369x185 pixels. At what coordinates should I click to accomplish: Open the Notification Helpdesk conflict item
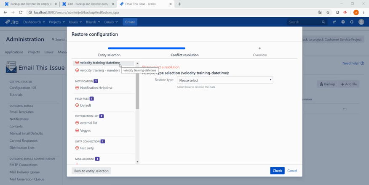(96, 87)
